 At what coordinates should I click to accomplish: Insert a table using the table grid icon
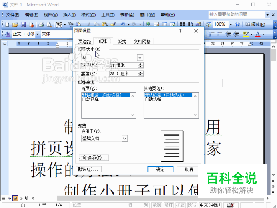point(165,24)
